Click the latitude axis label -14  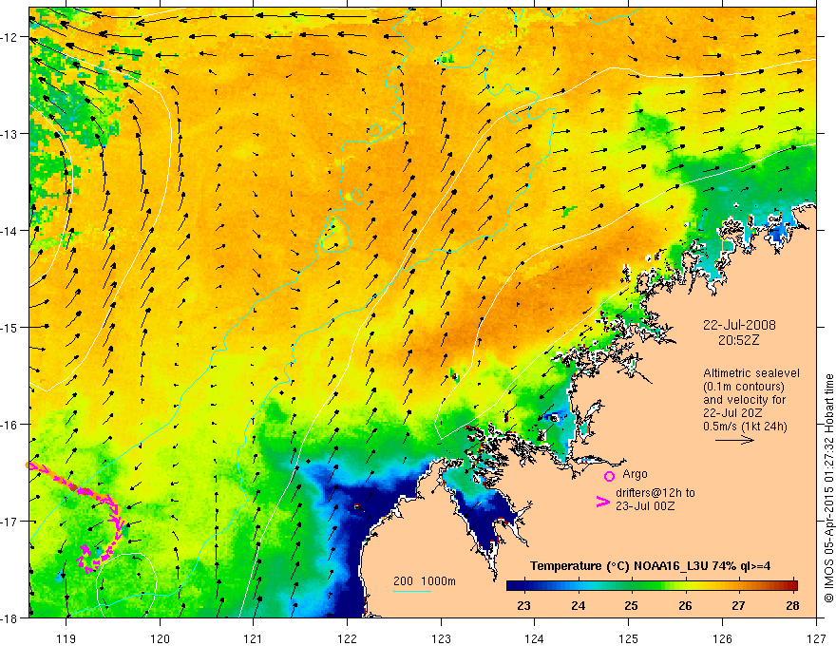(10, 231)
